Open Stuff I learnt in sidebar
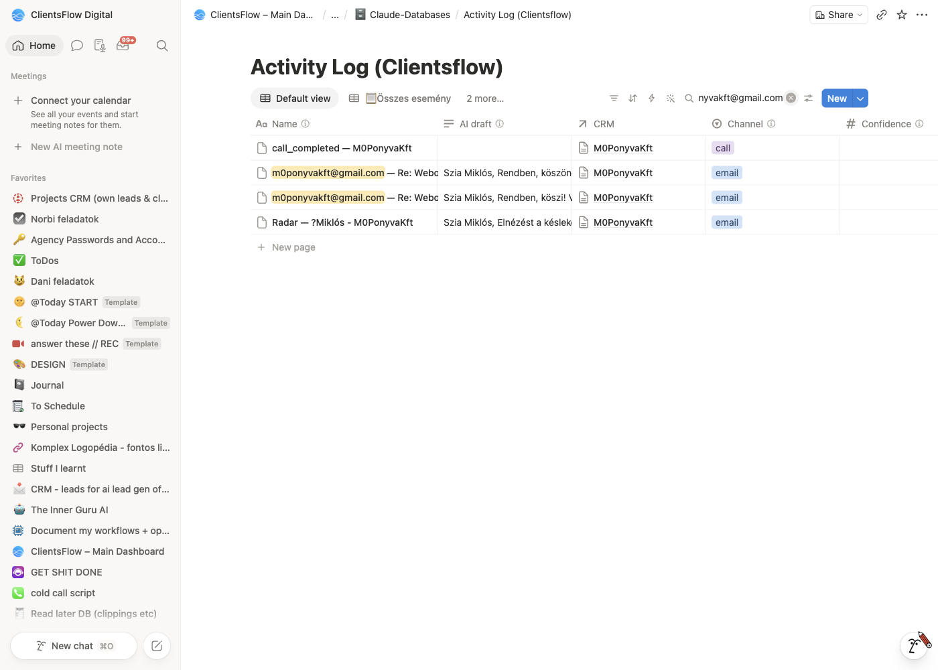938x670 pixels. (x=91, y=468)
